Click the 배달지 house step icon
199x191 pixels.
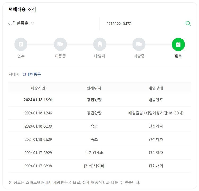tap(100, 44)
